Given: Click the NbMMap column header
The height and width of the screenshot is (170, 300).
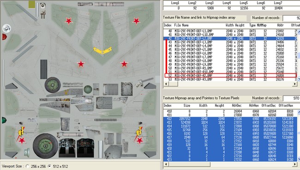Looking at the screenshot, I should 262,25.
